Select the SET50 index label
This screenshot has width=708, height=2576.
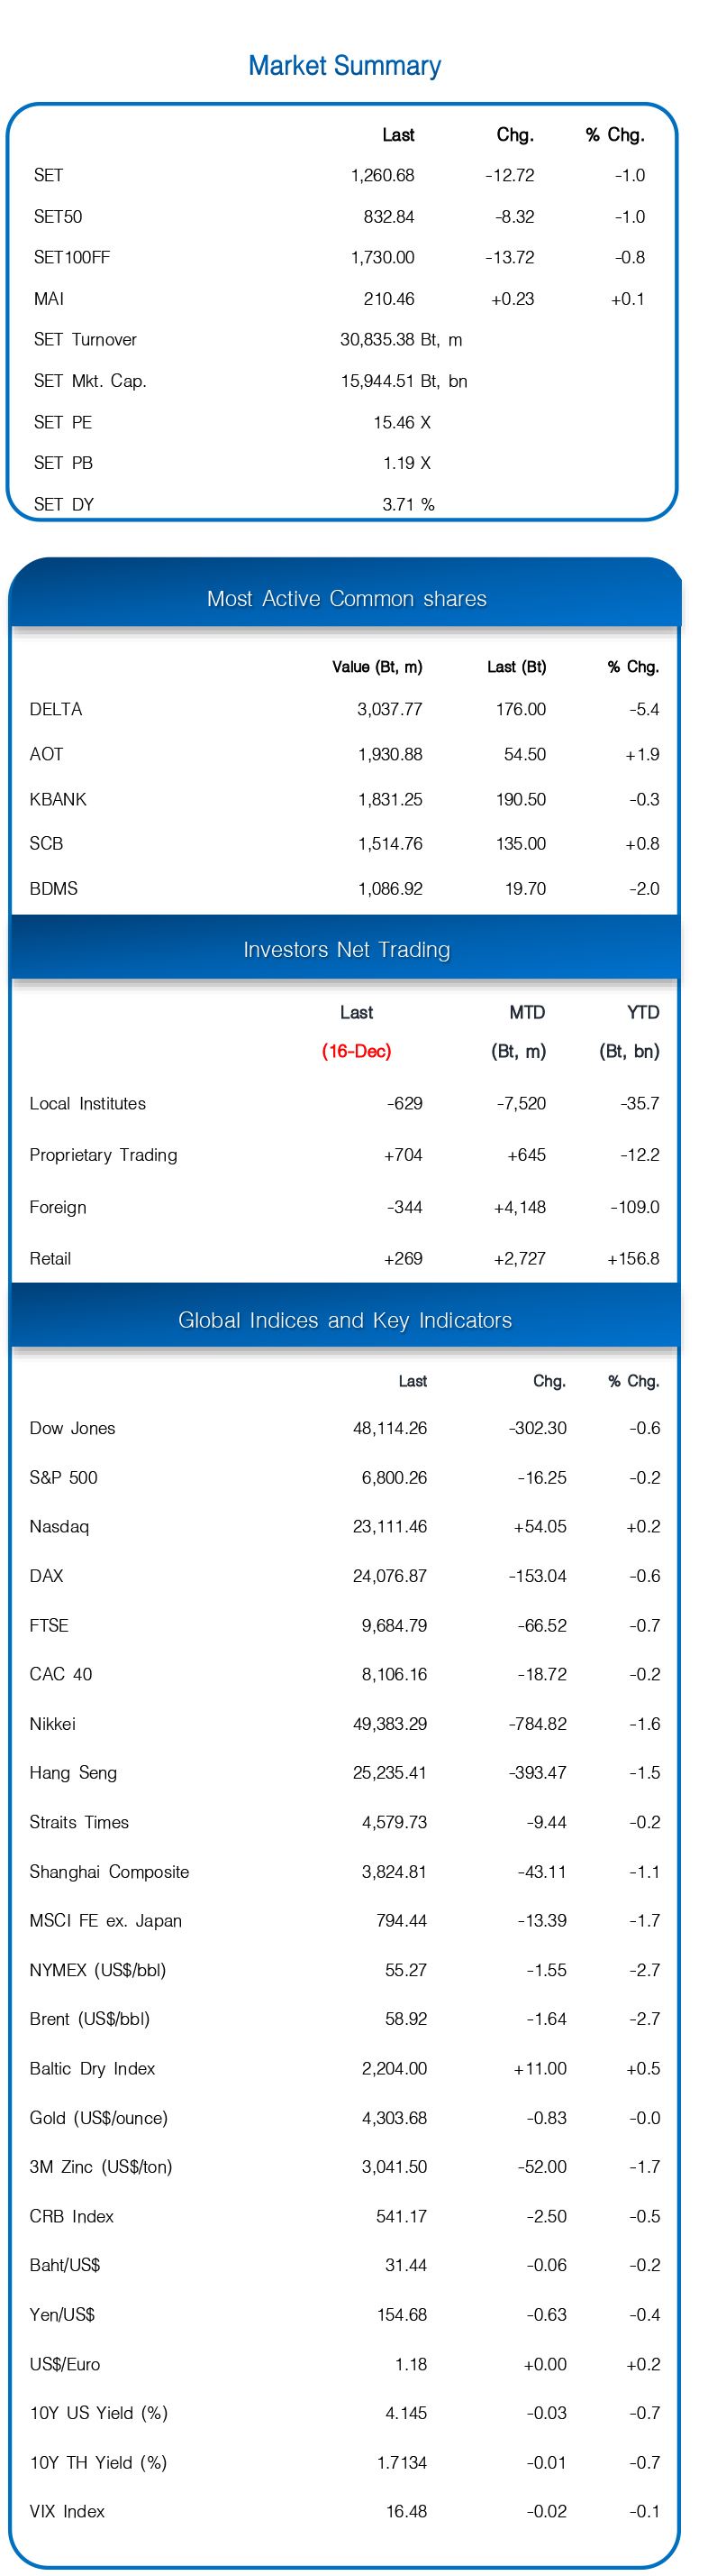(x=58, y=217)
